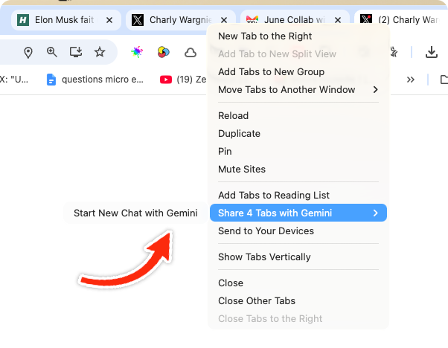The height and width of the screenshot is (348, 448).
Task: Click the Google Docs bookmark icon
Action: click(x=51, y=80)
